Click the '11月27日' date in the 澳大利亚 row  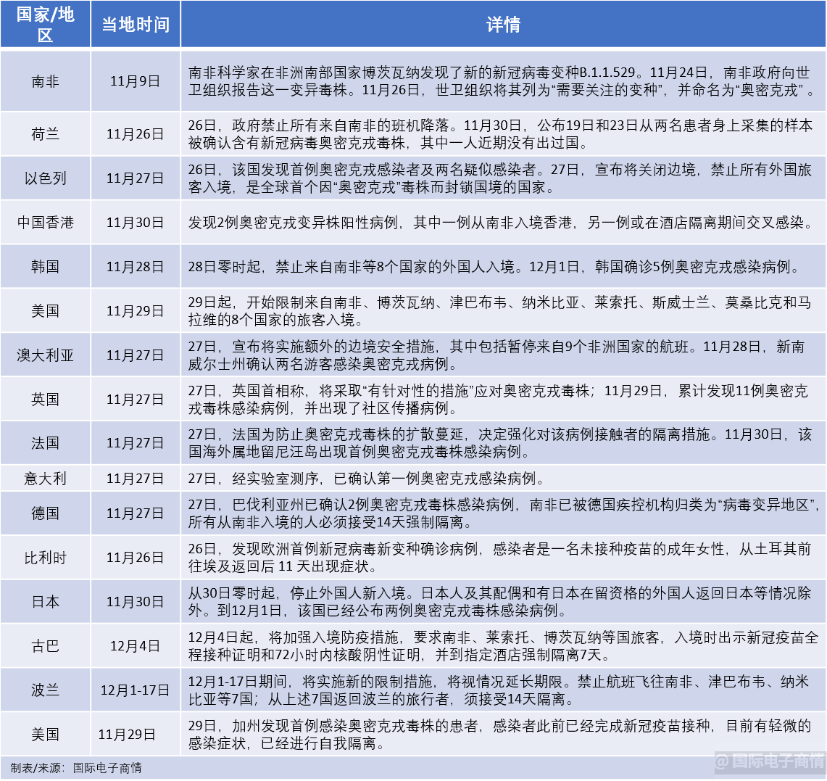click(136, 355)
